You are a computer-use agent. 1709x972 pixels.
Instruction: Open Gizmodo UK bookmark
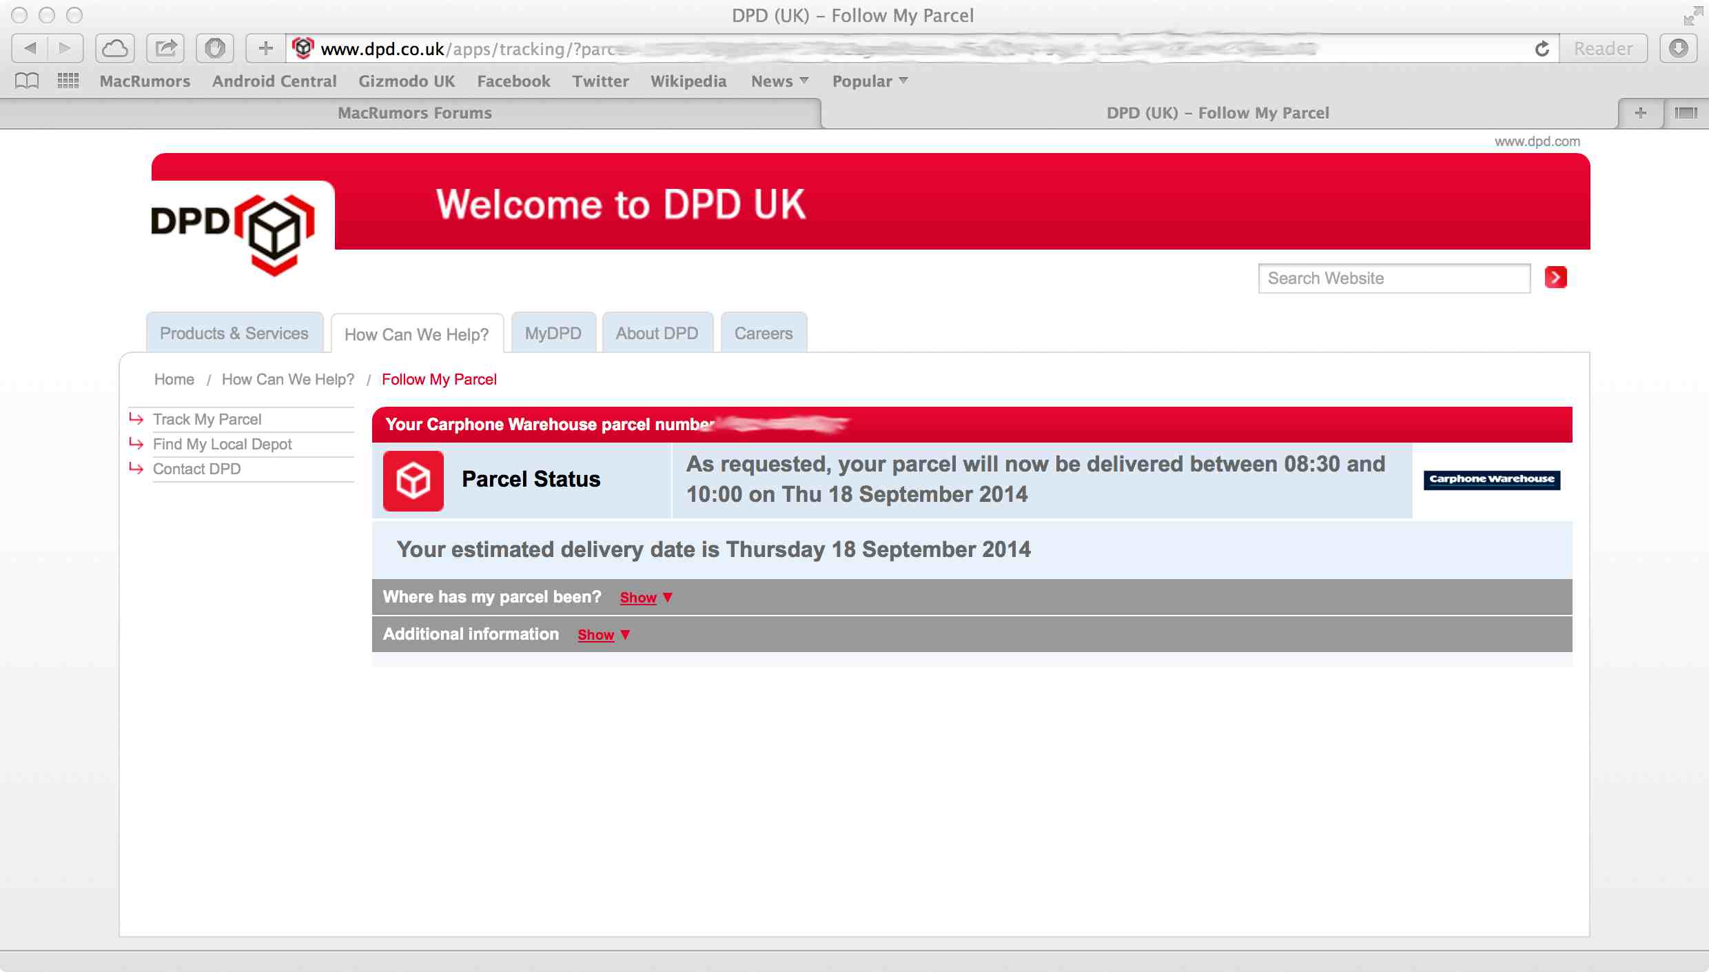point(407,81)
